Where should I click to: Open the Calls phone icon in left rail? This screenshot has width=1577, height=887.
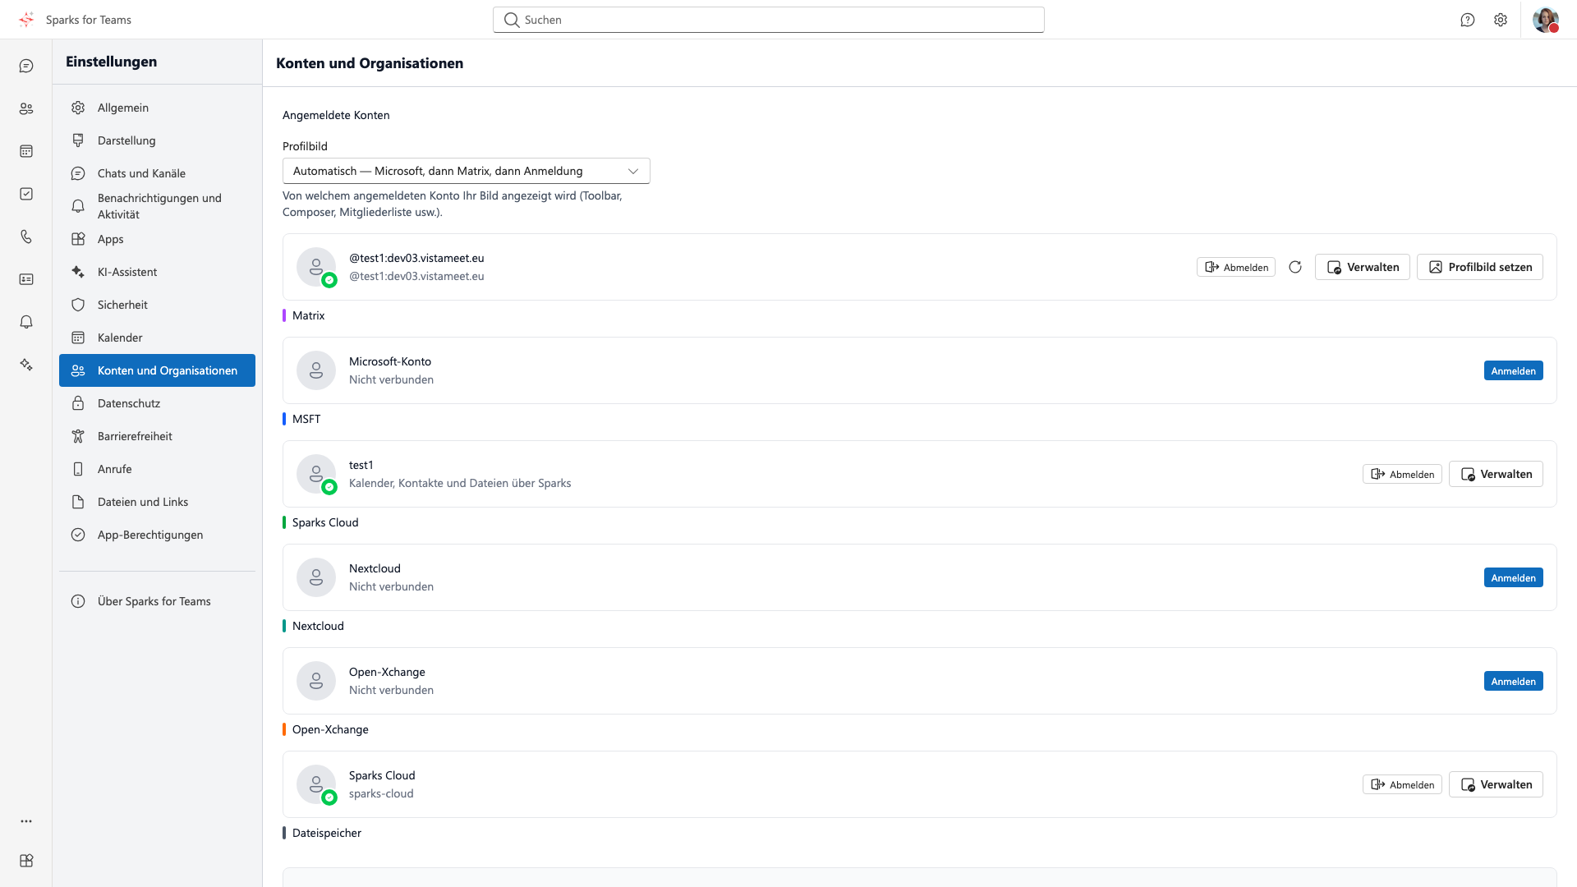point(26,237)
